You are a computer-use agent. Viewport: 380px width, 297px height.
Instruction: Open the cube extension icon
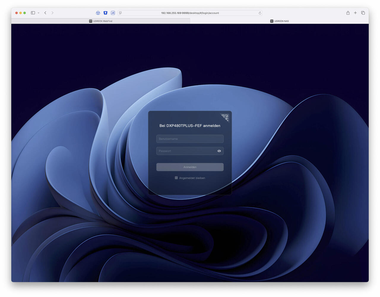pos(98,13)
